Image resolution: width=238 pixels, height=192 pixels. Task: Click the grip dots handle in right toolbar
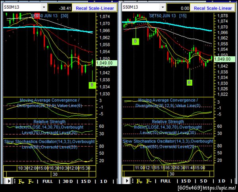point(133,181)
